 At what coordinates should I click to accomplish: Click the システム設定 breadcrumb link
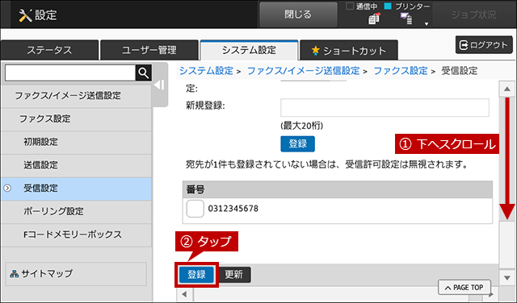[206, 71]
